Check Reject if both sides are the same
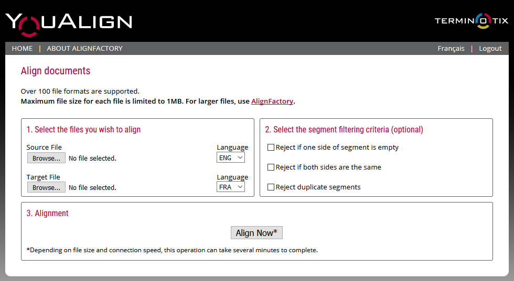The height and width of the screenshot is (281, 514). point(271,167)
